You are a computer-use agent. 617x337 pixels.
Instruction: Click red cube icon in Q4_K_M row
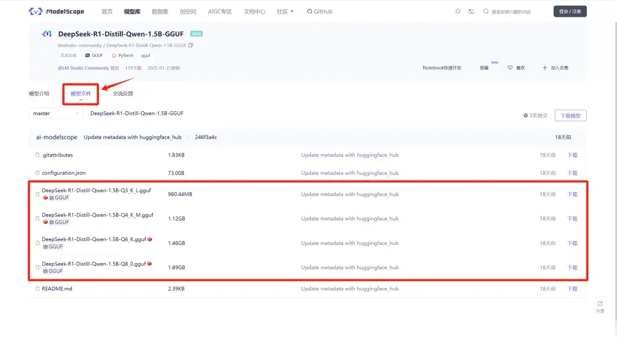click(x=45, y=222)
